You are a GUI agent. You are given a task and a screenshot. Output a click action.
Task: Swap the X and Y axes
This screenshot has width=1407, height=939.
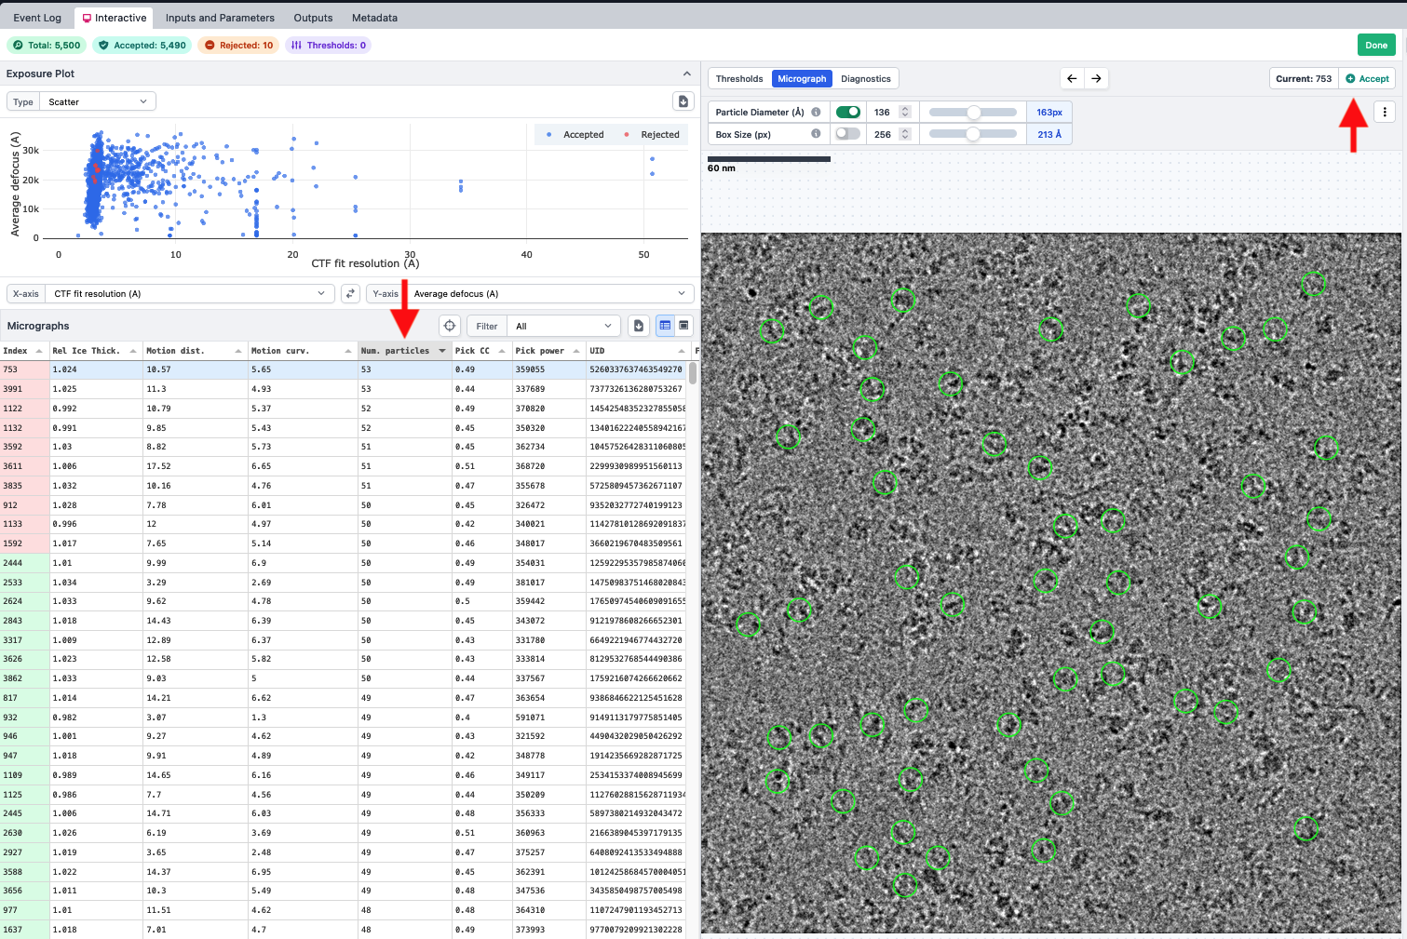(x=350, y=294)
